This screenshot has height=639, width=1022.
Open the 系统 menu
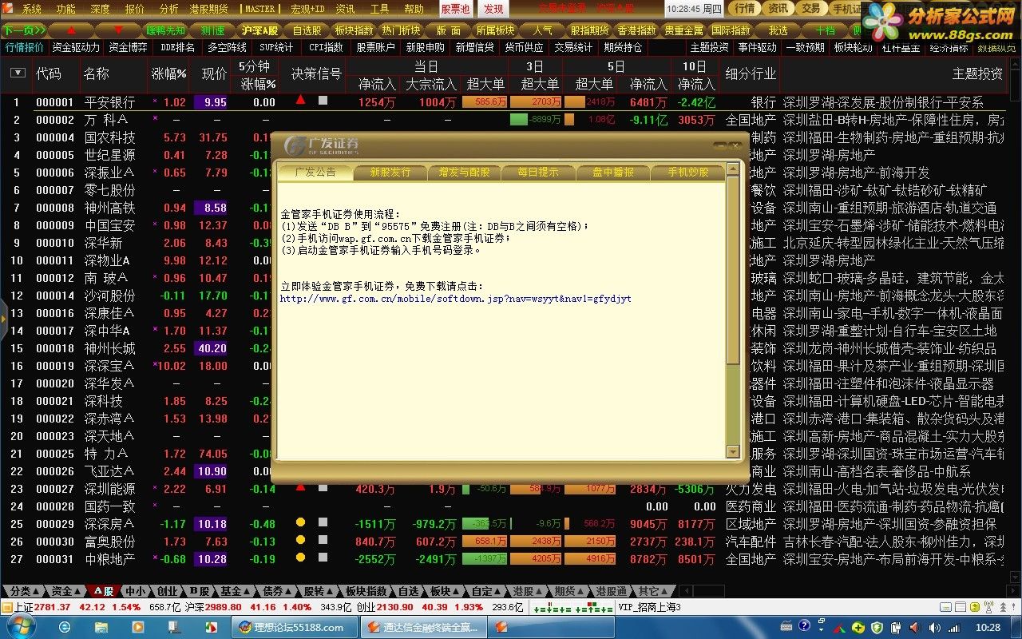(x=32, y=10)
